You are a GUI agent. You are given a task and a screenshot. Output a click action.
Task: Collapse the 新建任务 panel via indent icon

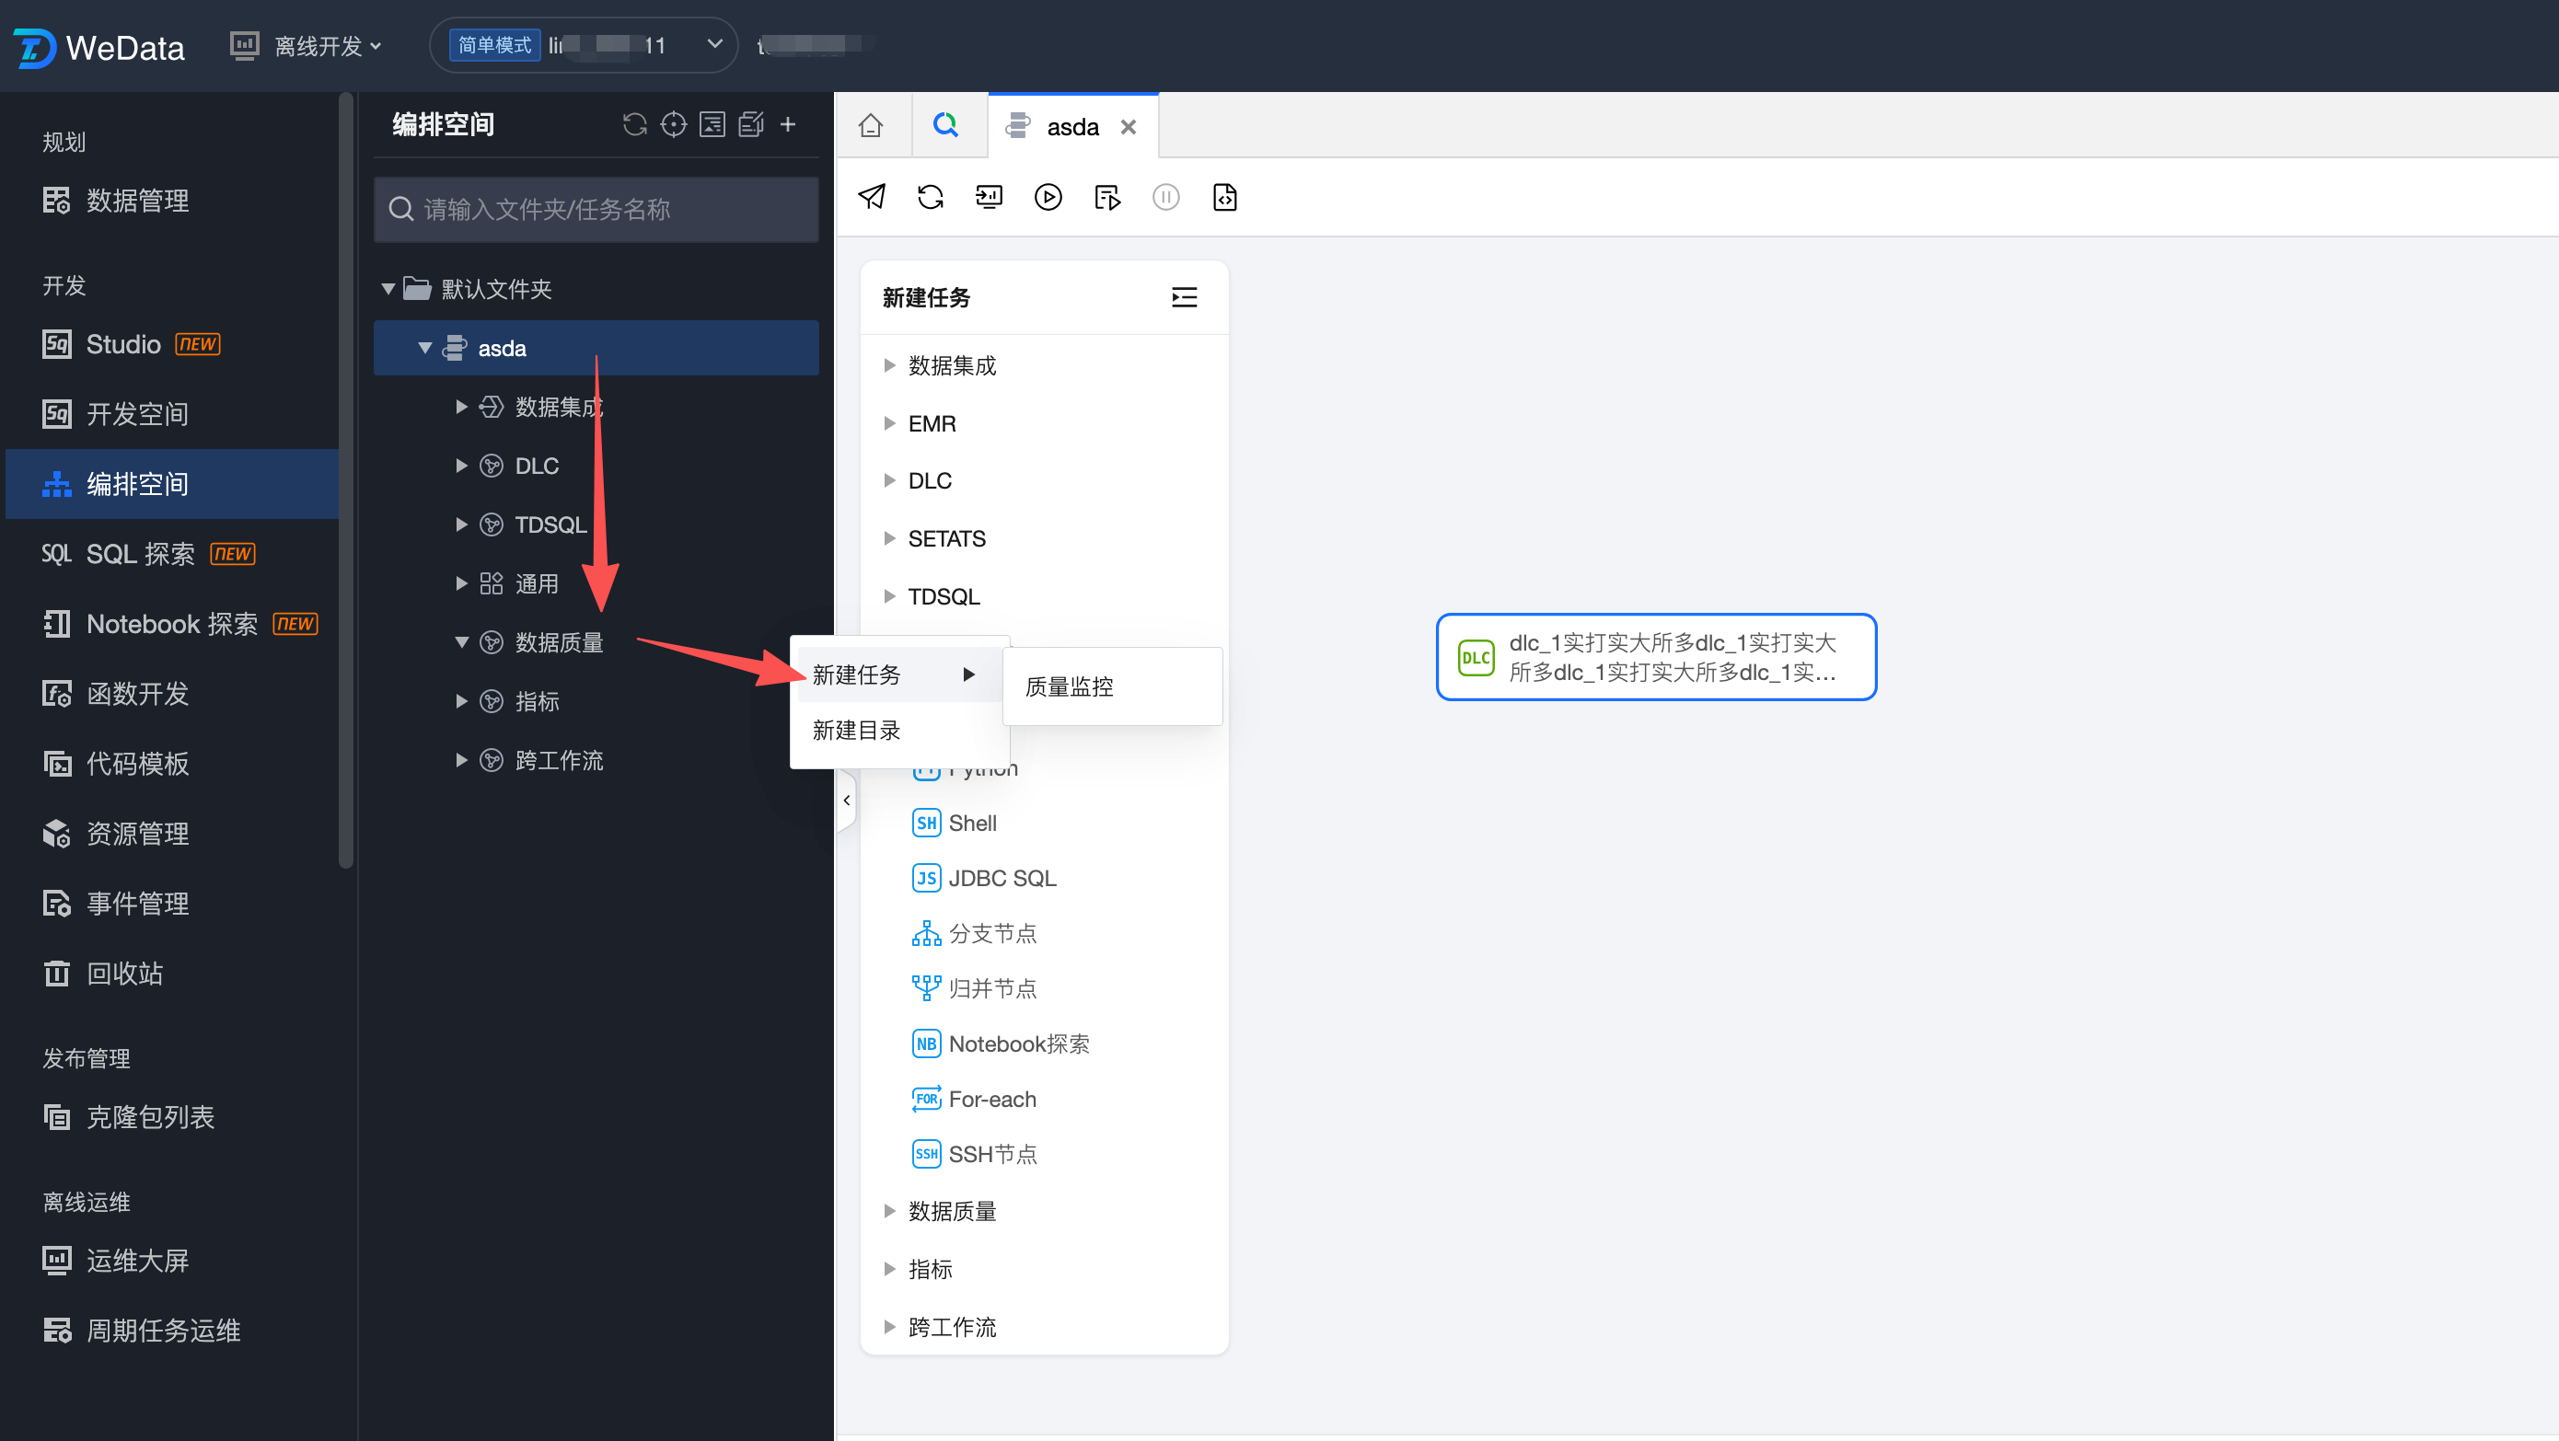pyautogui.click(x=1183, y=297)
